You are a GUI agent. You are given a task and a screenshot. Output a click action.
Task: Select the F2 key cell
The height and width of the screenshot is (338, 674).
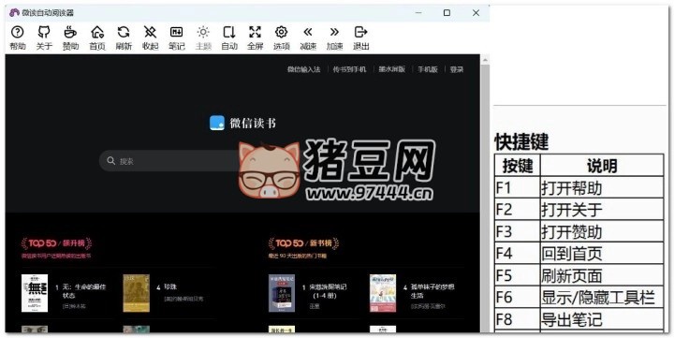click(517, 210)
